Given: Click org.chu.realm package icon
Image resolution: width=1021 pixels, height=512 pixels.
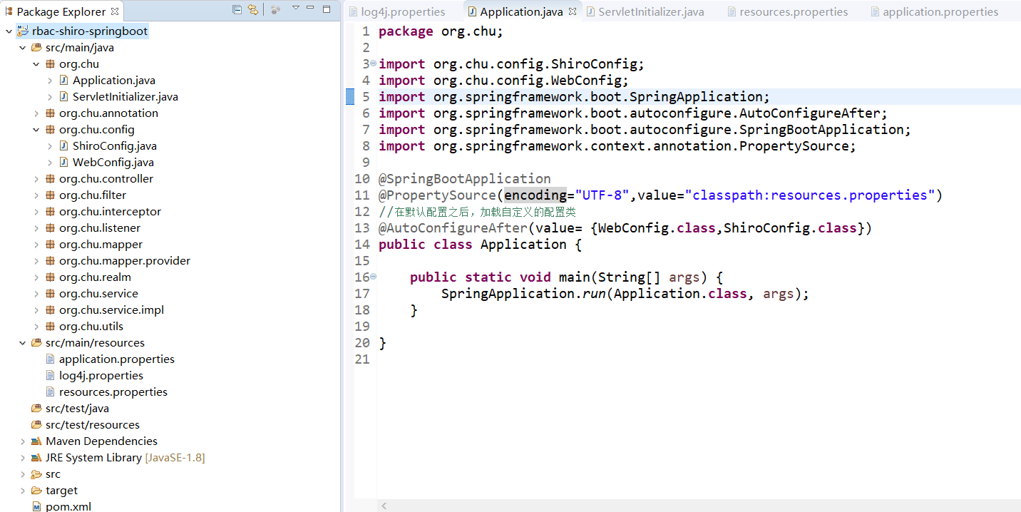Looking at the screenshot, I should [x=50, y=277].
